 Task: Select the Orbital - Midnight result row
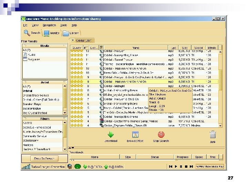(144, 86)
